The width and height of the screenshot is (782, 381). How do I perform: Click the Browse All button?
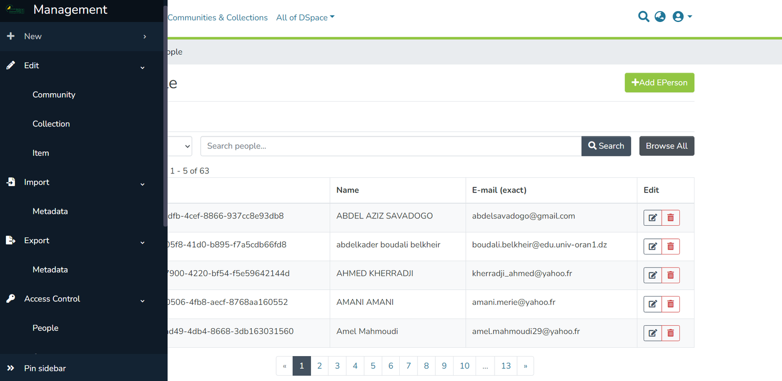[x=667, y=146]
